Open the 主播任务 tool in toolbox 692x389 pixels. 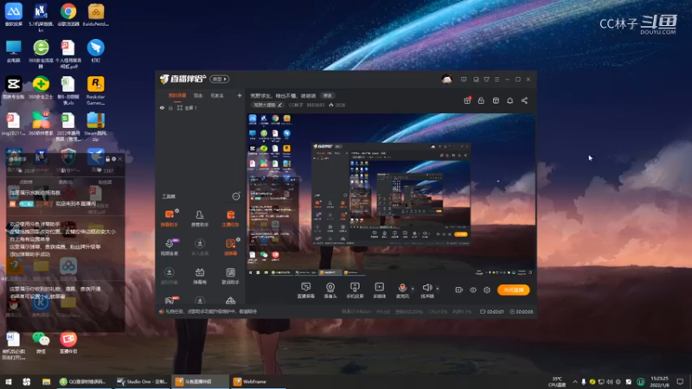click(x=230, y=219)
